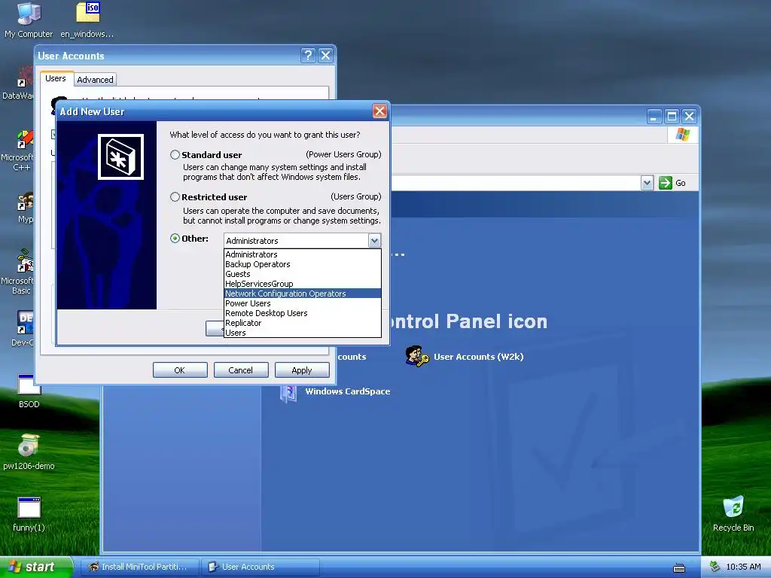Open the Recycle Bin

[733, 514]
